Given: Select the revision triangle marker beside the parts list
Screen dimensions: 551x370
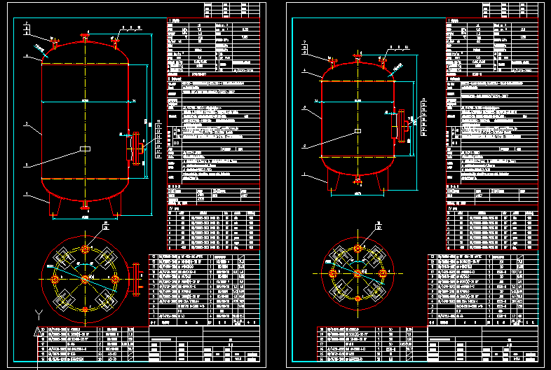Looking at the screenshot, I should point(36,331).
